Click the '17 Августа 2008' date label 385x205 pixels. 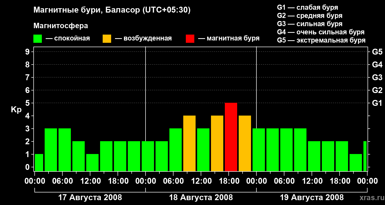point(90,198)
